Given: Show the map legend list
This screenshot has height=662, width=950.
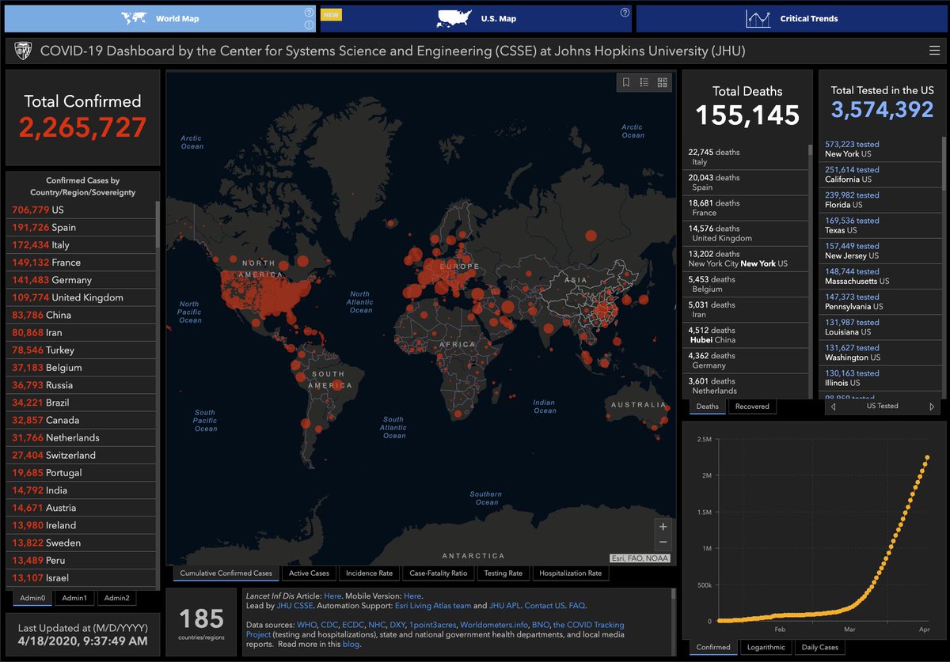Looking at the screenshot, I should point(644,82).
